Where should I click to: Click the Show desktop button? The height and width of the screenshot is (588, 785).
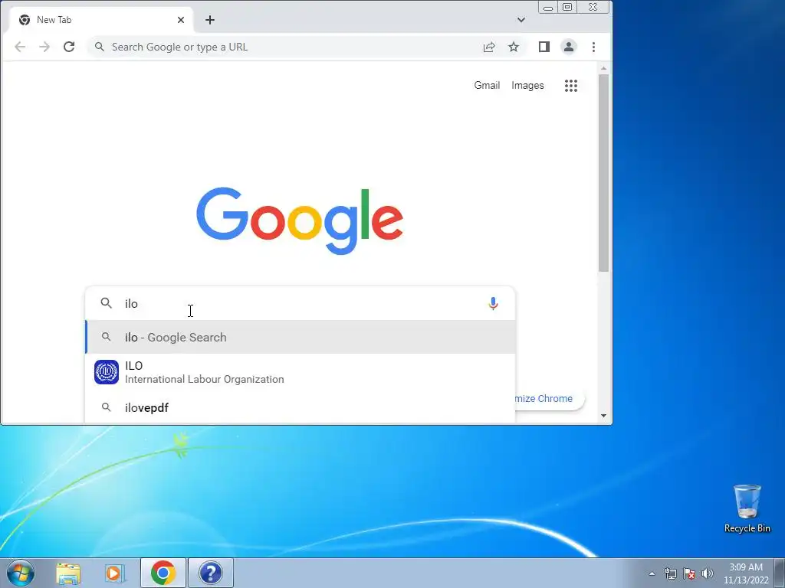[x=780, y=573]
